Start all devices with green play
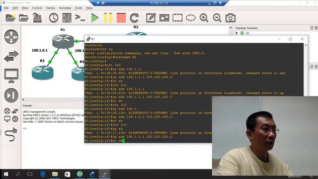318x179 pixels. point(94,18)
